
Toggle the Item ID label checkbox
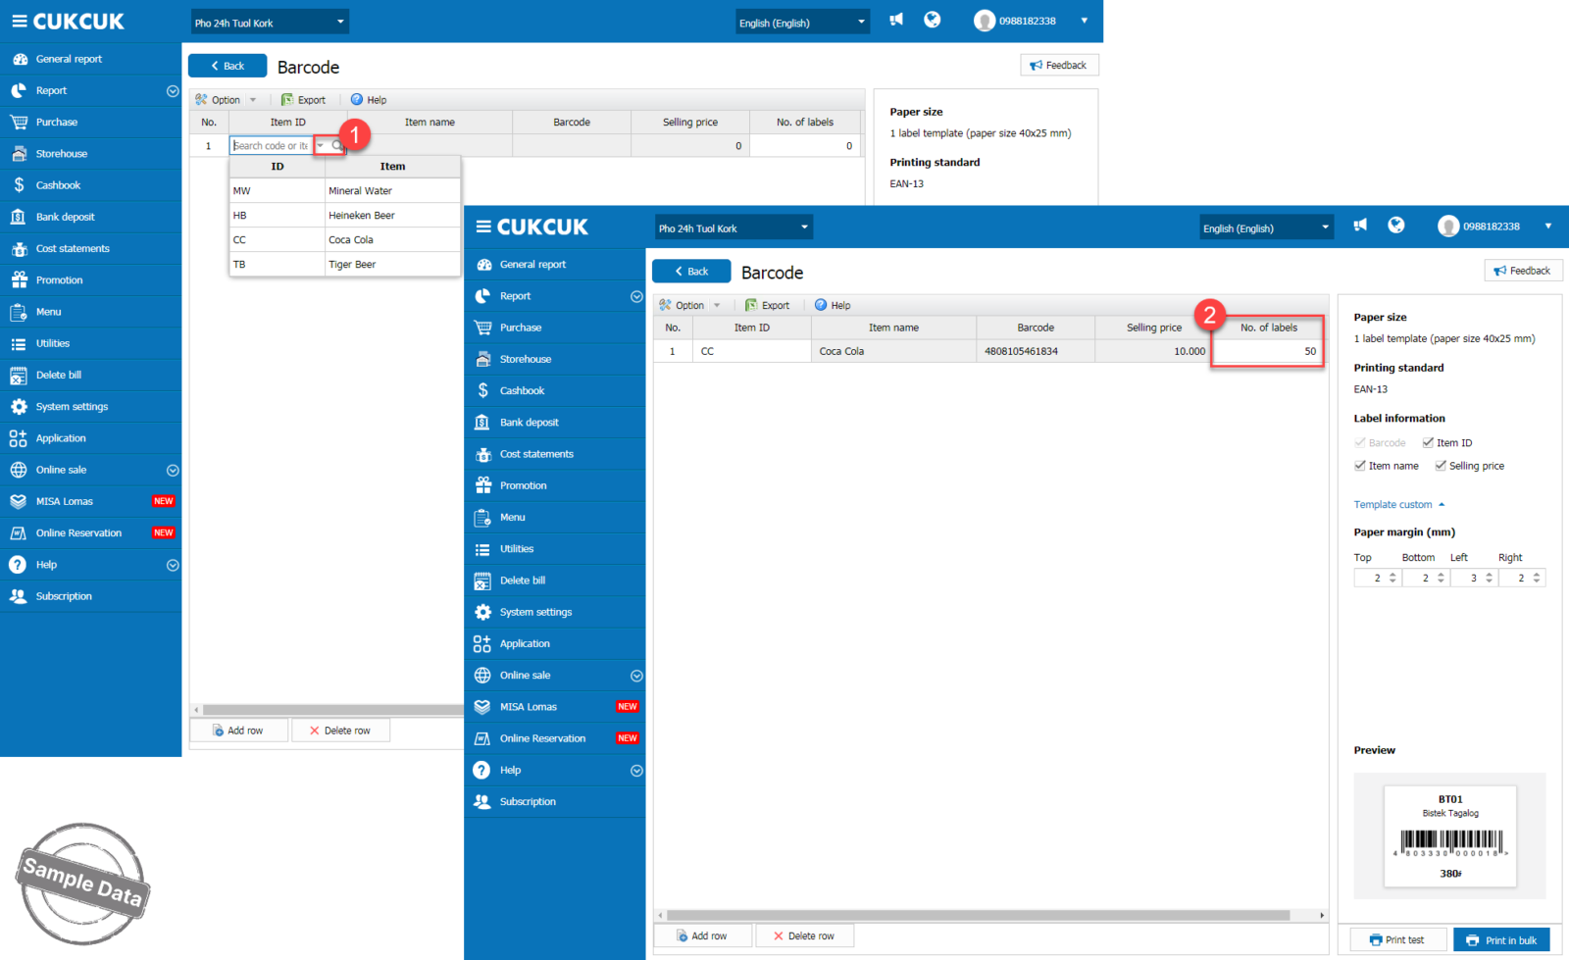(1429, 443)
